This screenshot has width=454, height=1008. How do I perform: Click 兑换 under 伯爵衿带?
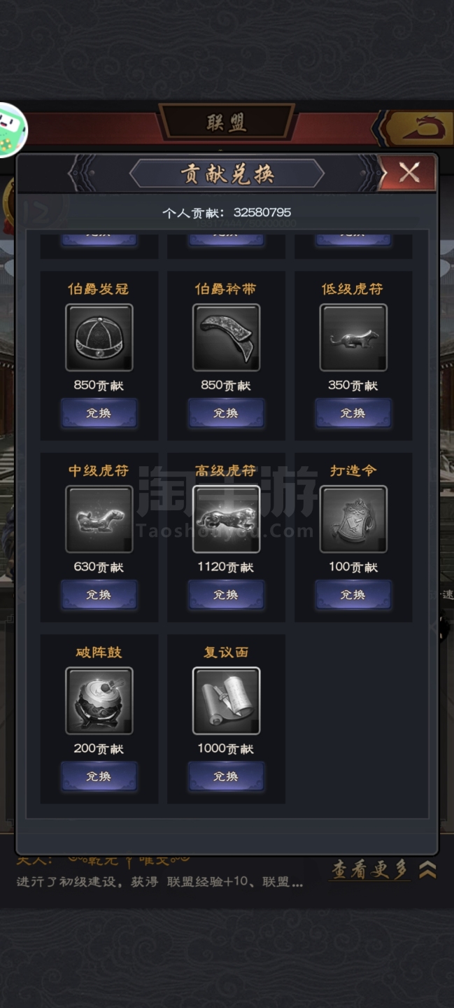[226, 413]
